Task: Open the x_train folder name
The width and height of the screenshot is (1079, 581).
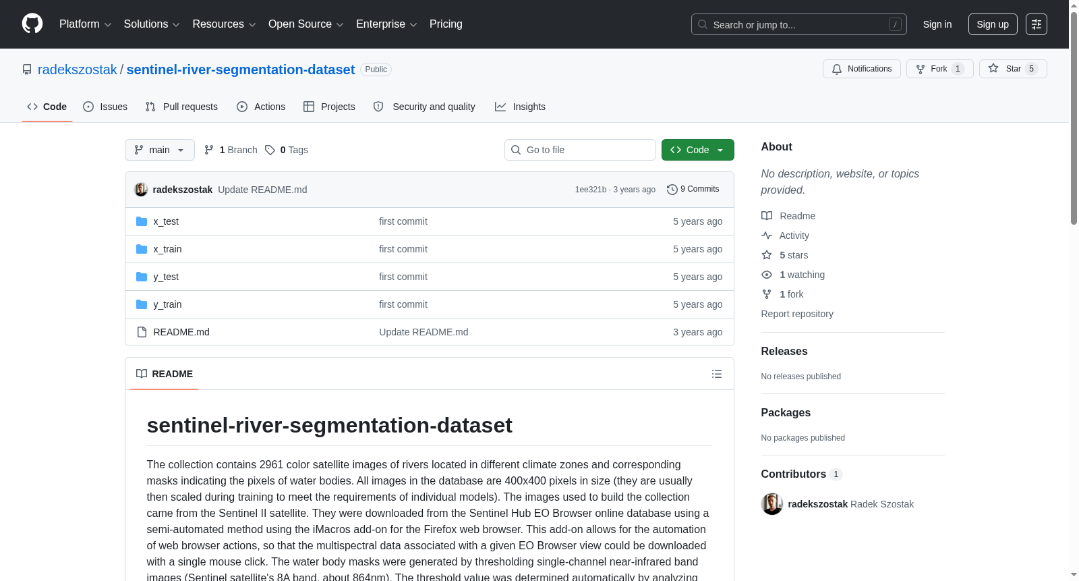Action: click(167, 249)
